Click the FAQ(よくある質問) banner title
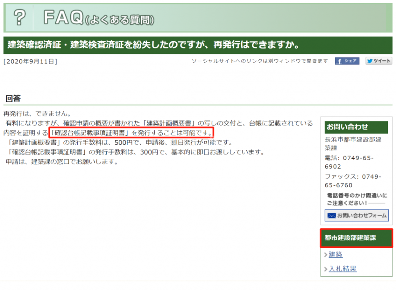Image resolution: width=396 pixels, height=290 pixels. pos(99,18)
